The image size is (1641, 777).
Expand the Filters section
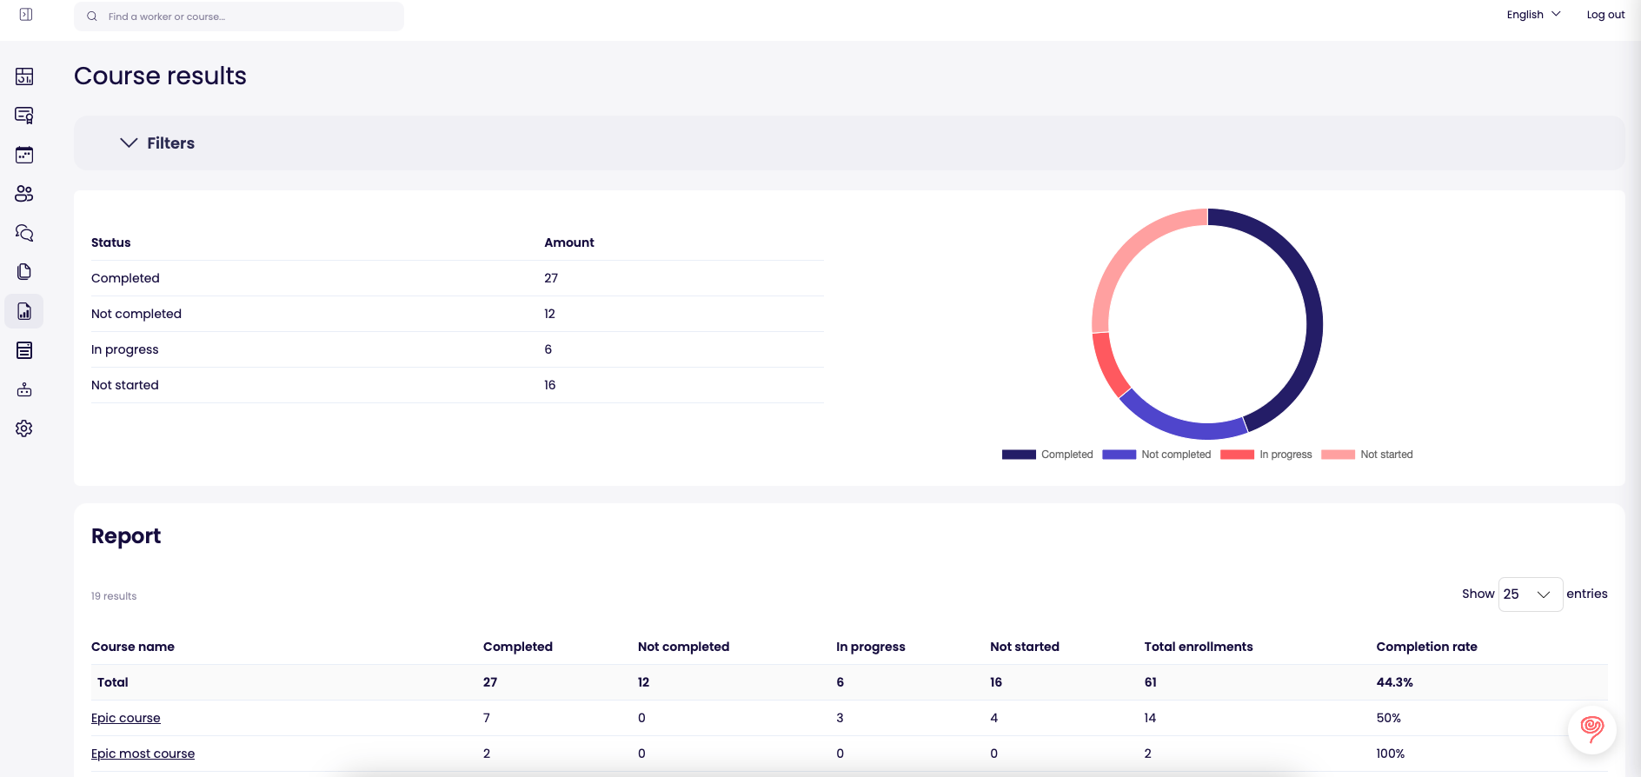point(156,143)
